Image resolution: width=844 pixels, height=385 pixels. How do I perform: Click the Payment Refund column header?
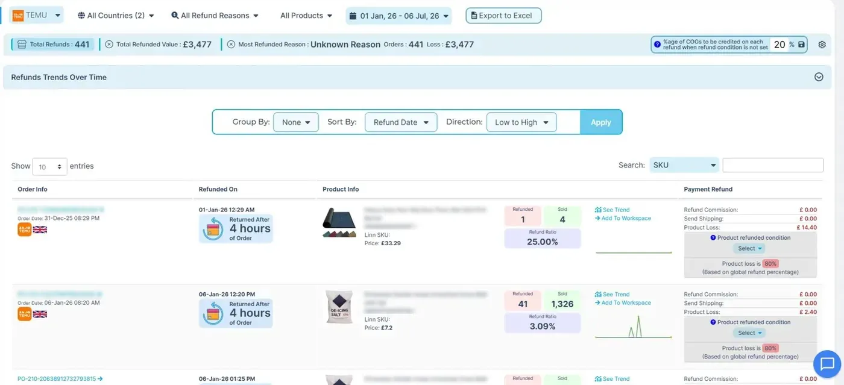pos(708,189)
